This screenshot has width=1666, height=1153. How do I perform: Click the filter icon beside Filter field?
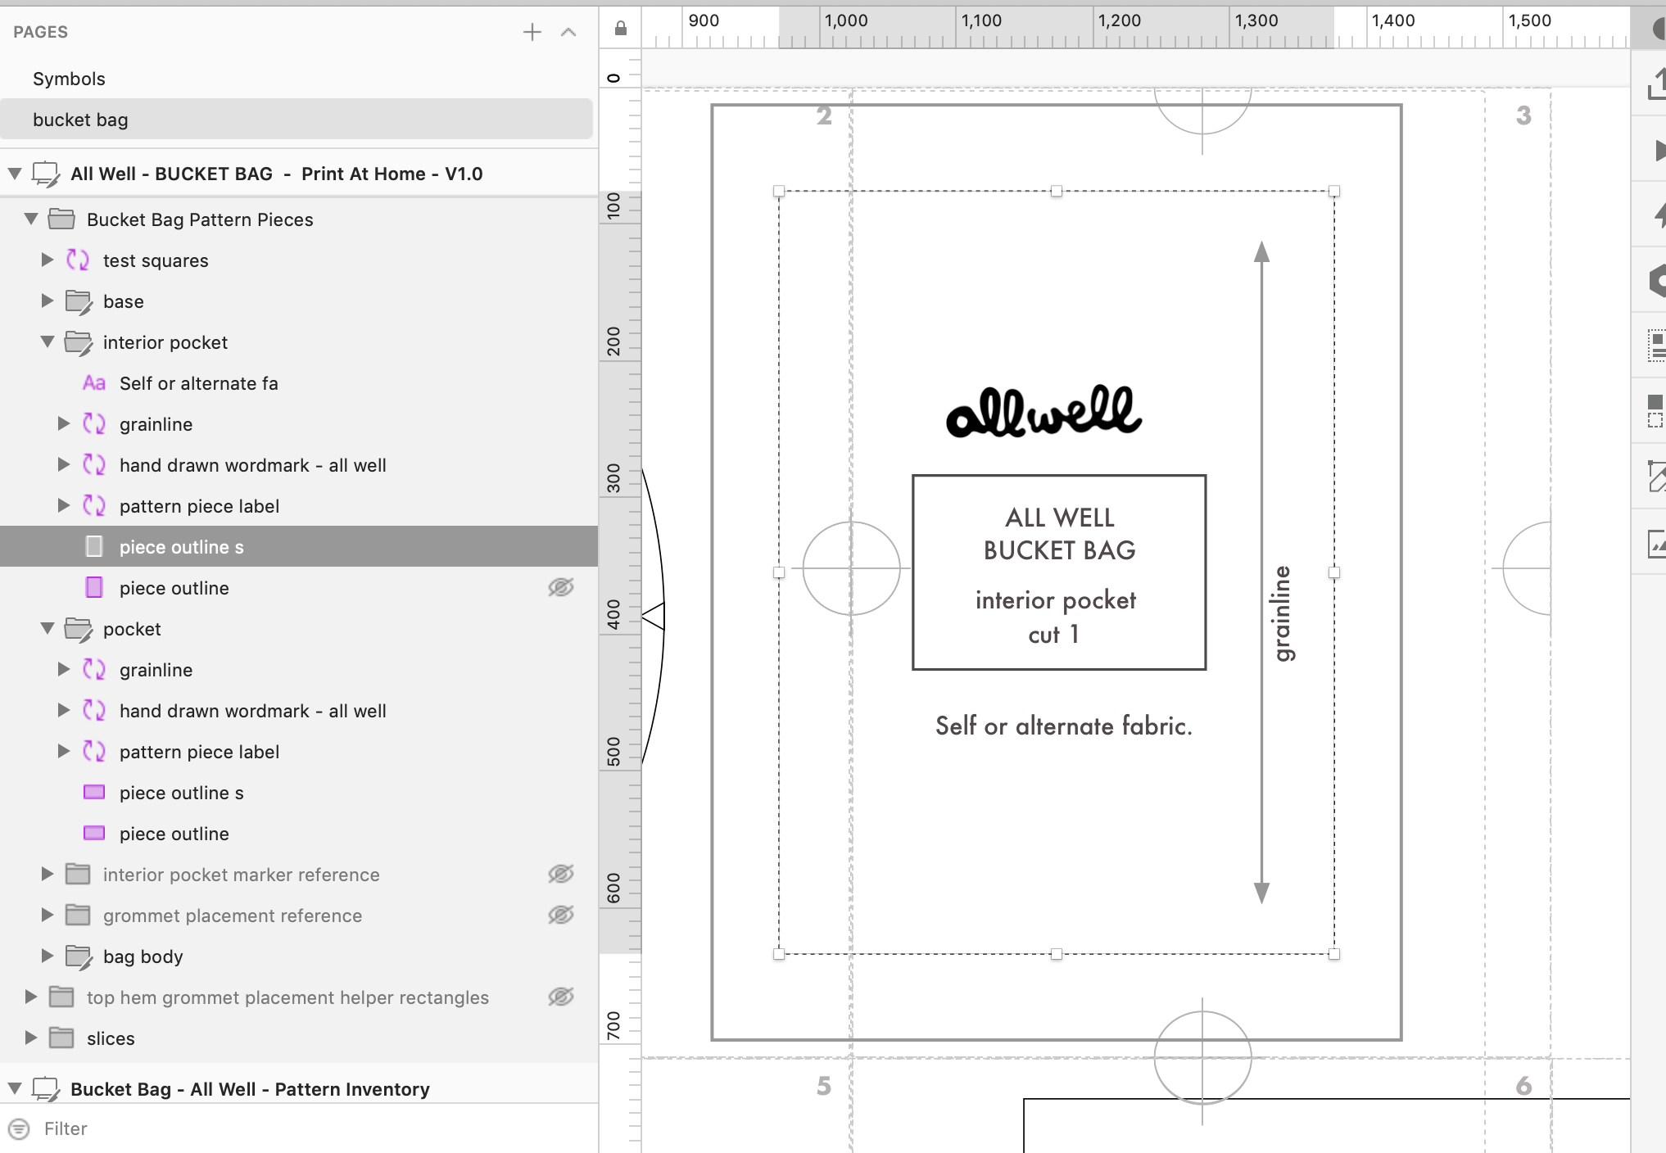pos(20,1129)
